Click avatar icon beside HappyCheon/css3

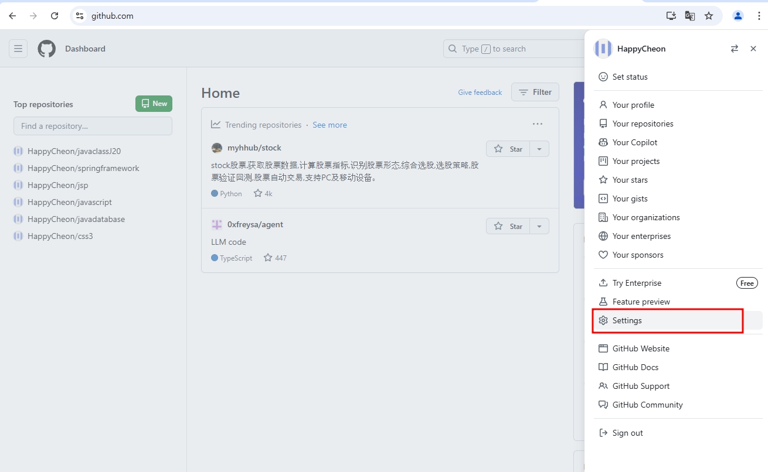[x=18, y=236]
